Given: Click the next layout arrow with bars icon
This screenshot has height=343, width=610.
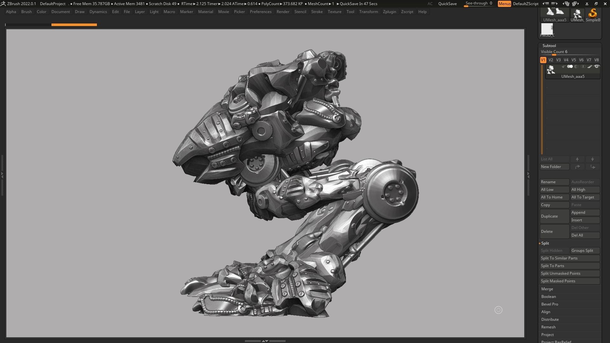Looking at the screenshot, I should pos(554,4).
